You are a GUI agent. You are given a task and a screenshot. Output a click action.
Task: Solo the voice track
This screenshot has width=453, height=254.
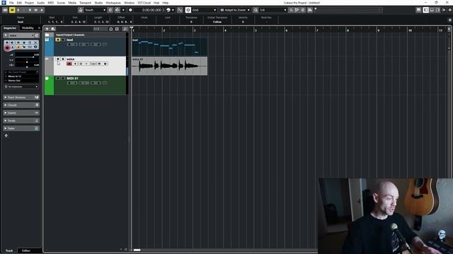(x=63, y=59)
